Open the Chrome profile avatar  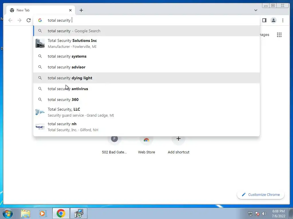273,20
